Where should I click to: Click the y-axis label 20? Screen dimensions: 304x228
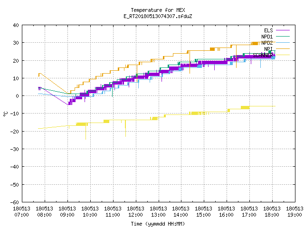(x=16, y=61)
